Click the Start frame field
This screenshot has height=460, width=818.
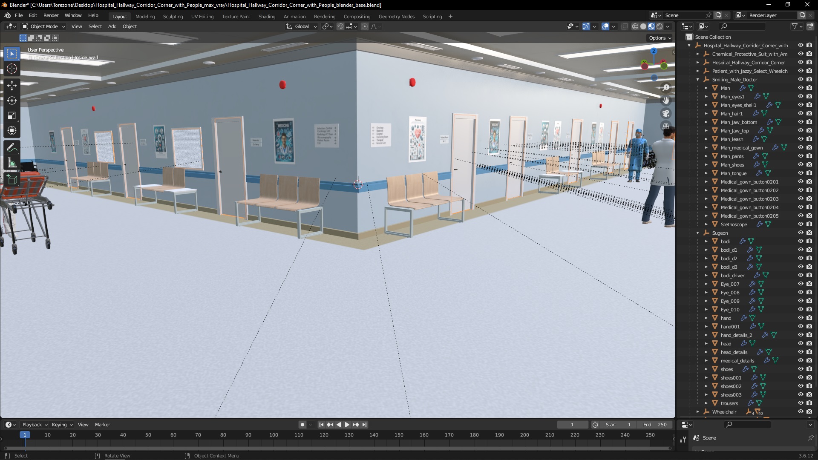point(618,425)
